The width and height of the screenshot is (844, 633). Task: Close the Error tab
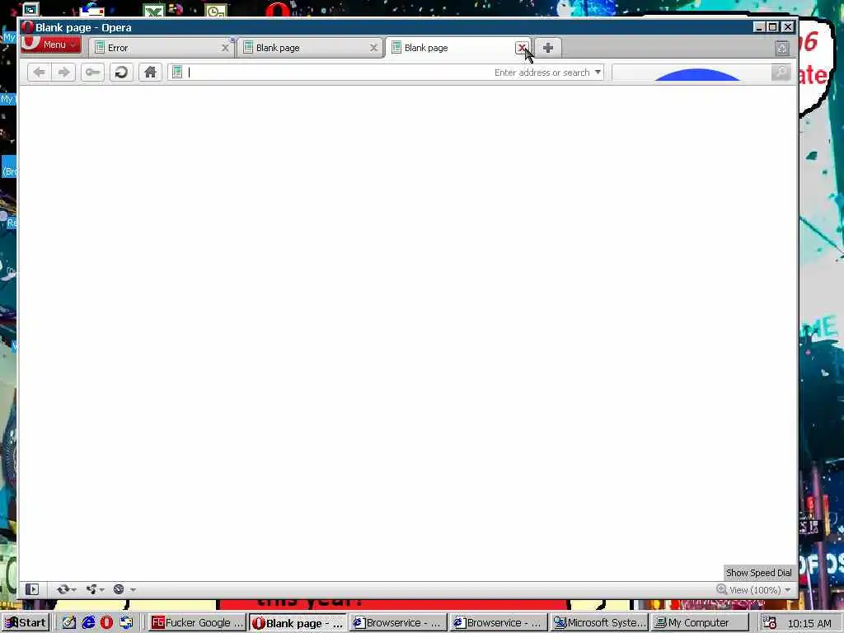point(225,48)
